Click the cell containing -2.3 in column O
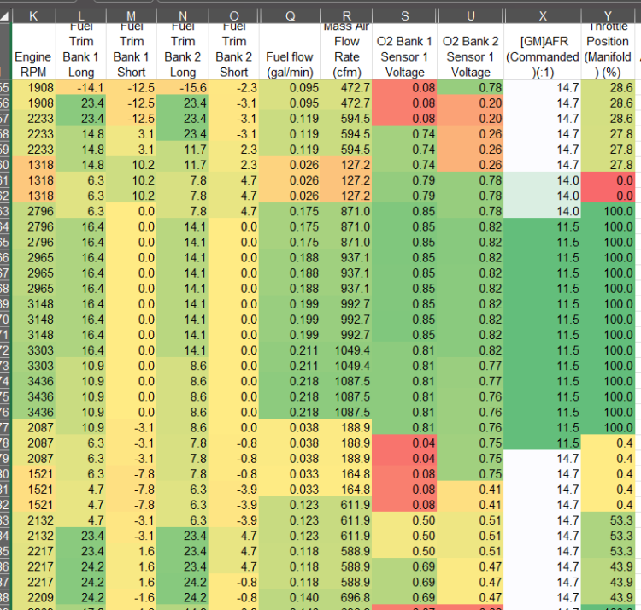Viewport: 641px width, 610px height. click(x=234, y=88)
